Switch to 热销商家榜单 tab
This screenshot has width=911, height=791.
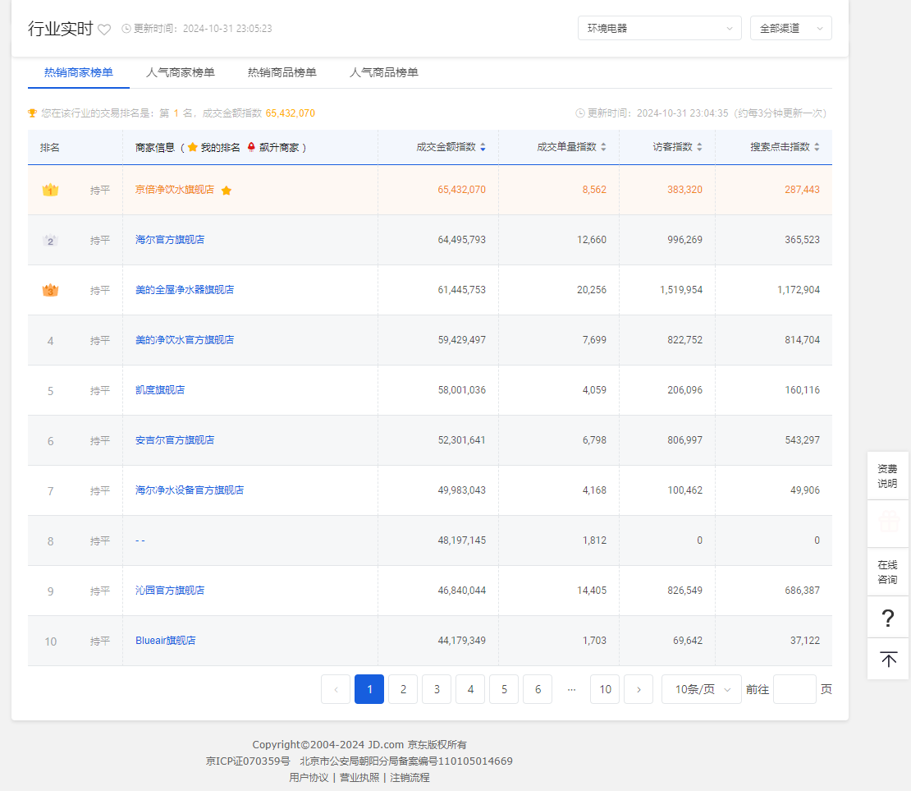pos(79,73)
